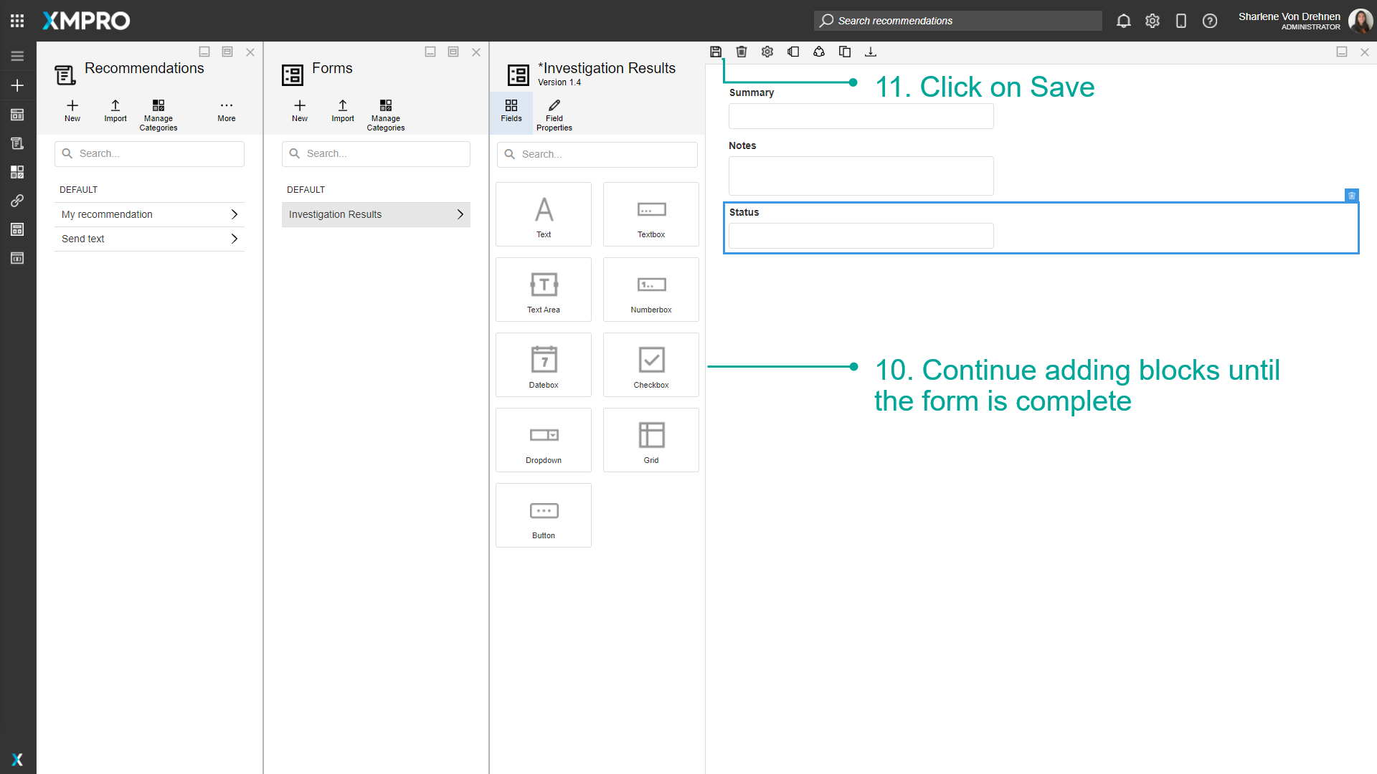Select the Grid block
The height and width of the screenshot is (774, 1377).
pyautogui.click(x=650, y=439)
